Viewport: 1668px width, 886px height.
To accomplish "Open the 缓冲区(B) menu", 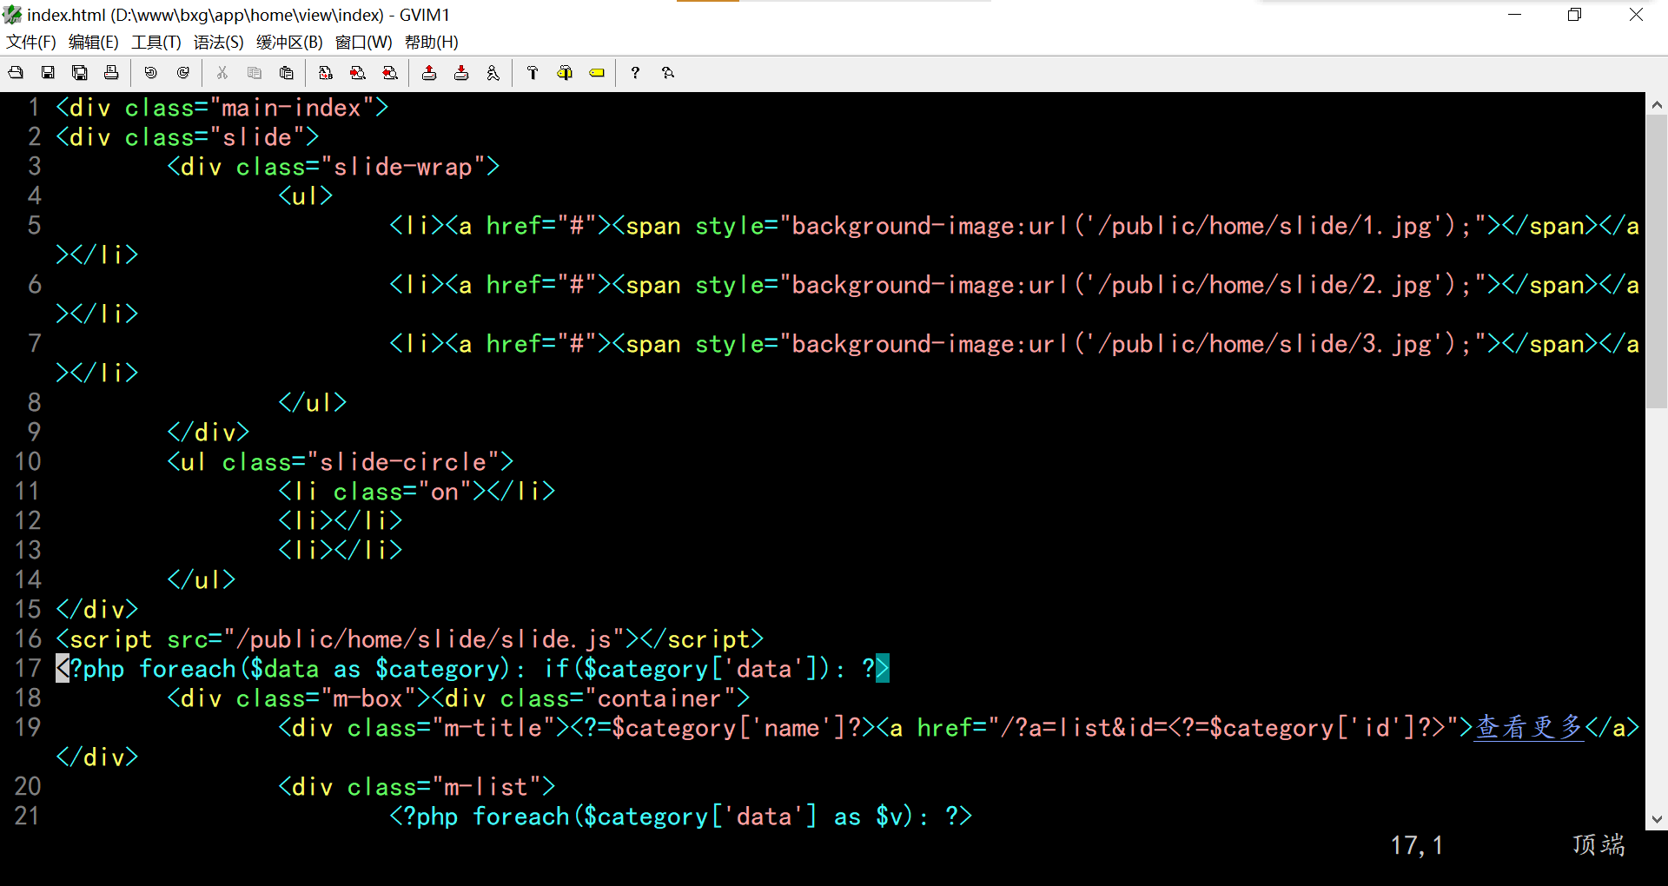I will click(x=289, y=42).
